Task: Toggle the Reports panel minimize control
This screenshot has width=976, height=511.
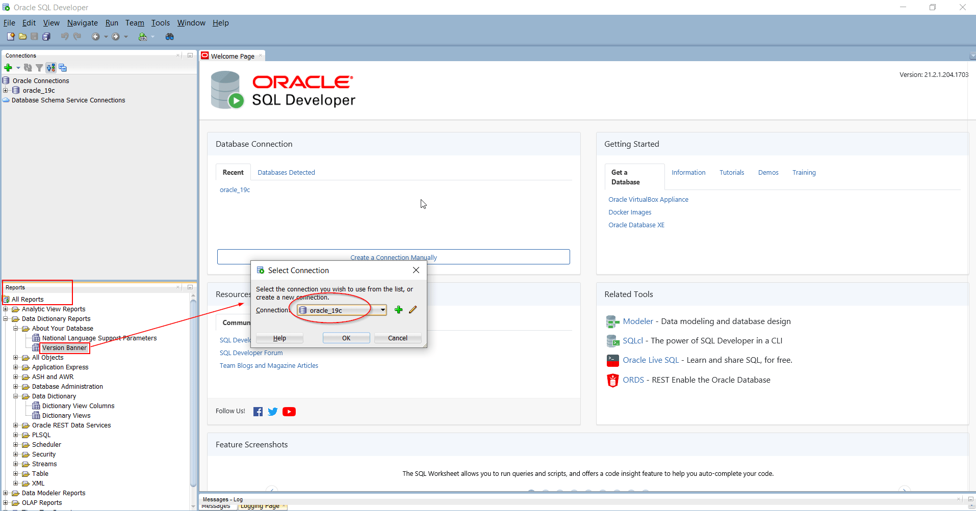Action: pyautogui.click(x=189, y=287)
